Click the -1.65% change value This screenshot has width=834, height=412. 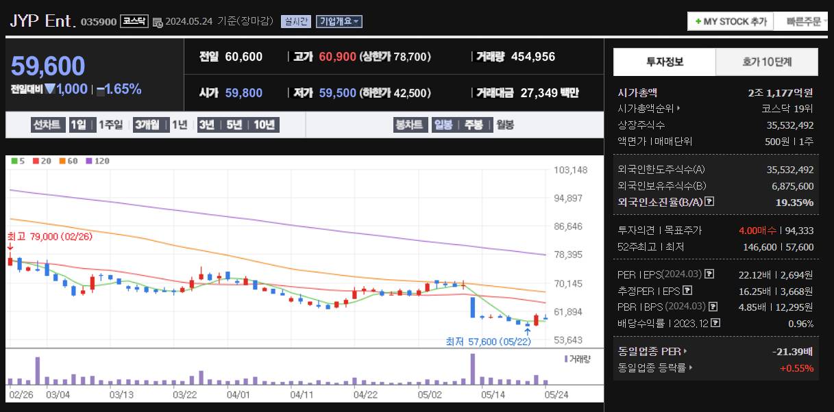[x=119, y=89]
